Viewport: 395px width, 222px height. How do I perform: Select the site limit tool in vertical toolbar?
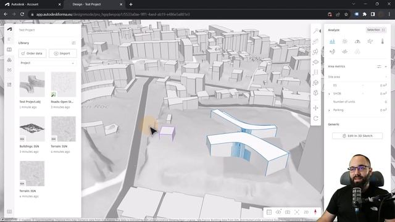(x=315, y=62)
